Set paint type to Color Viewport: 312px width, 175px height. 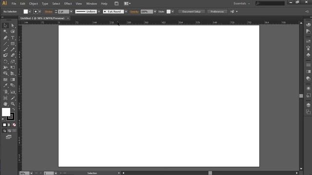(x=4, y=125)
